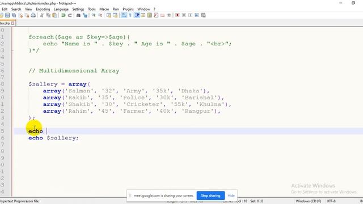Click the Save All toolbar icon

pyautogui.click(x=14, y=15)
